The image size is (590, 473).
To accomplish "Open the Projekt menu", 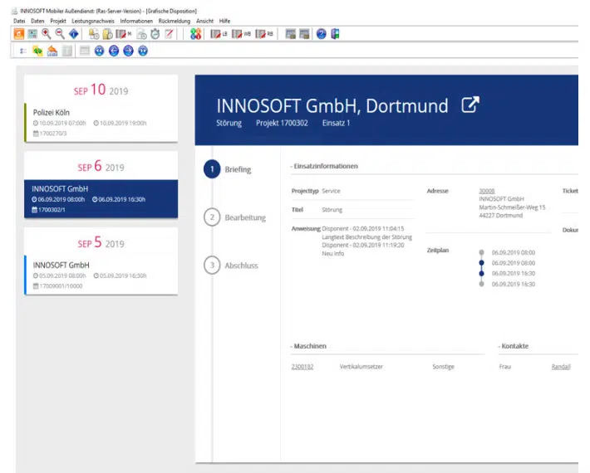I will (x=58, y=20).
